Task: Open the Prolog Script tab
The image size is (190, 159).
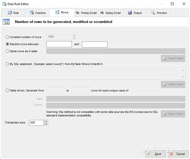Action: tap(86, 13)
